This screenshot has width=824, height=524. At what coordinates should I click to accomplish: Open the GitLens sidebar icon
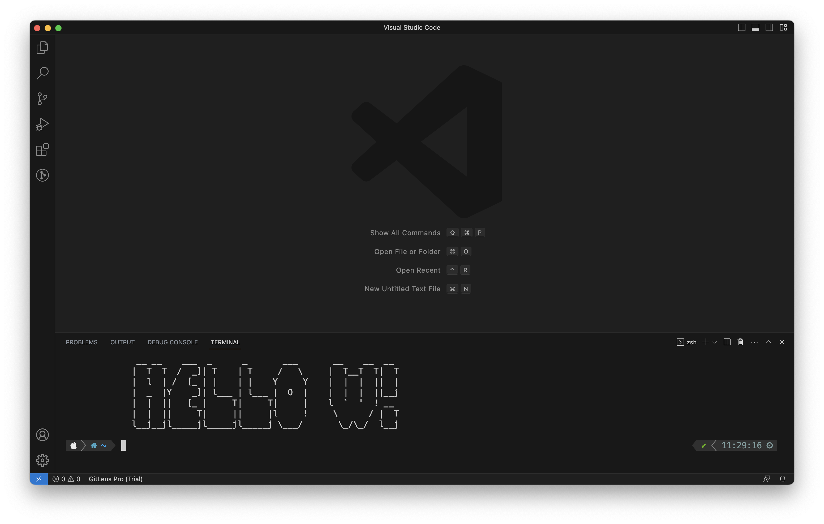42,175
